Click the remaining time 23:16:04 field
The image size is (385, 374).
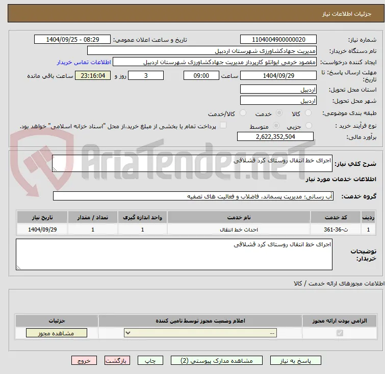coord(93,75)
